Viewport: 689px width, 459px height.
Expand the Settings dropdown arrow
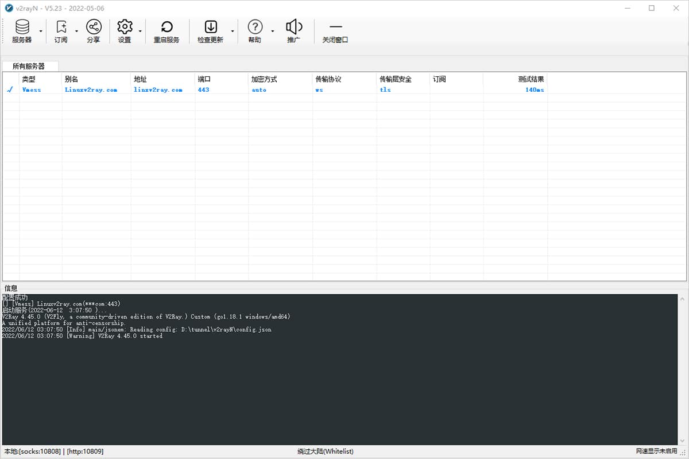point(140,31)
